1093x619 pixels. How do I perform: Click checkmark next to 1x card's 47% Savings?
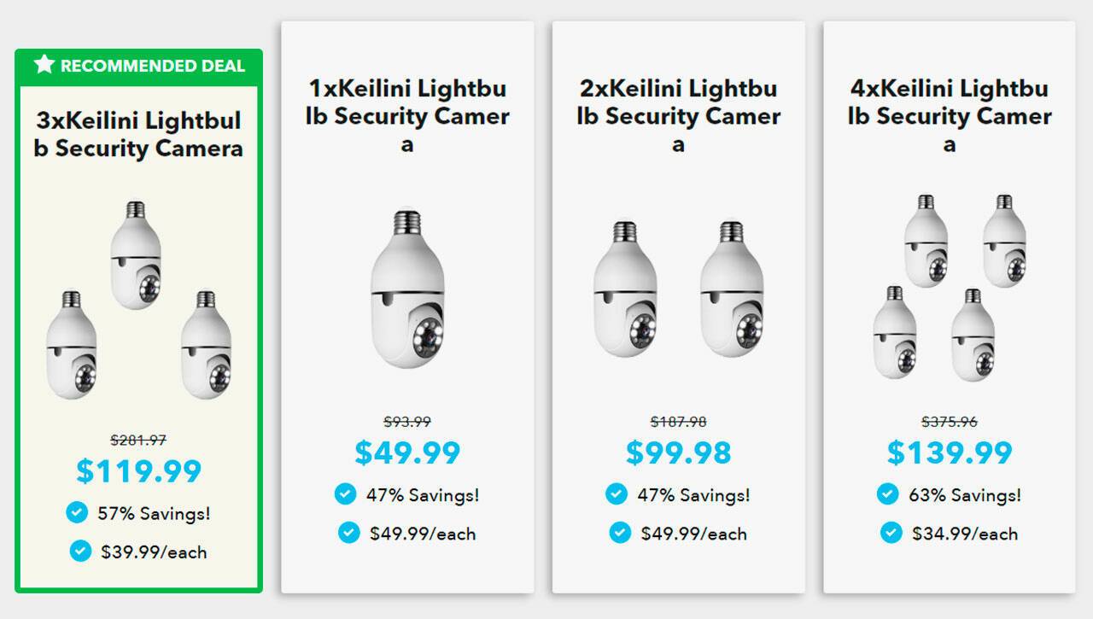(x=345, y=493)
